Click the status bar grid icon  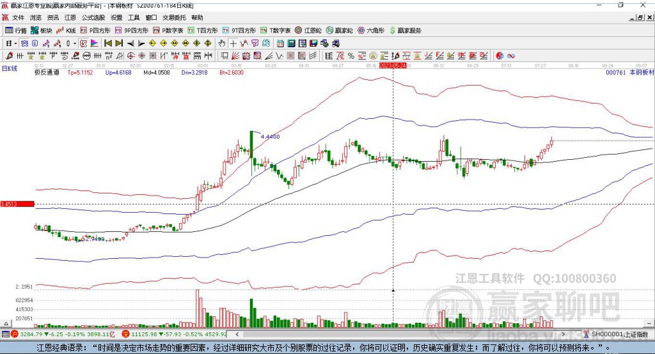(5, 334)
